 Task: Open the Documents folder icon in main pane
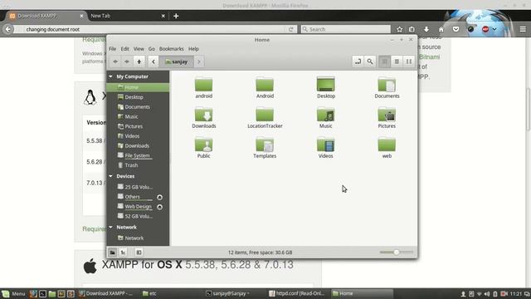pos(387,87)
